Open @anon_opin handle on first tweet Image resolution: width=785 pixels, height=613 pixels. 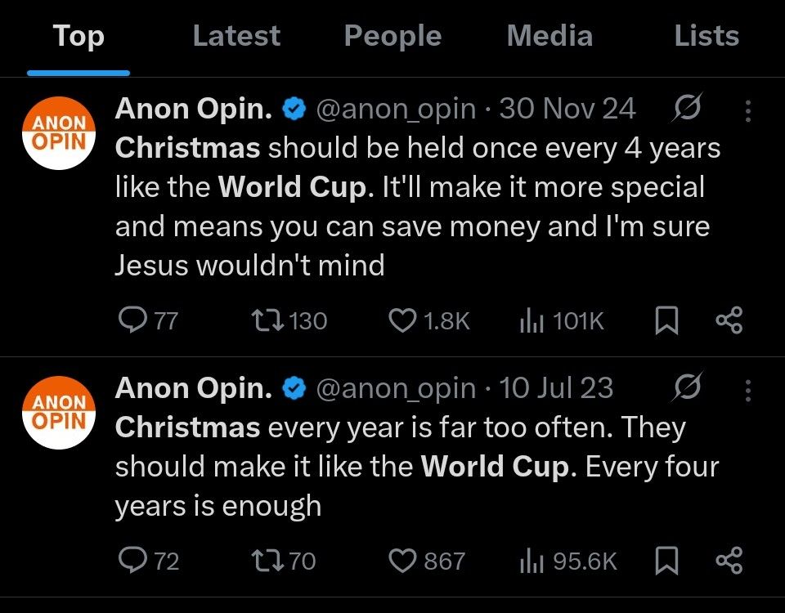coord(395,109)
